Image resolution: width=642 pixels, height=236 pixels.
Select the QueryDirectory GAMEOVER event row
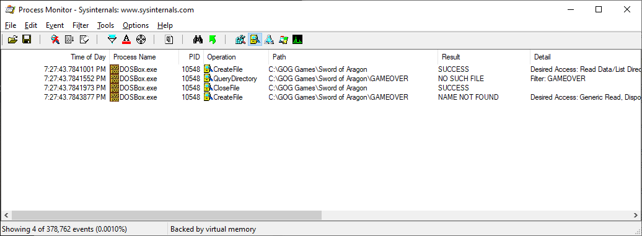click(321, 79)
